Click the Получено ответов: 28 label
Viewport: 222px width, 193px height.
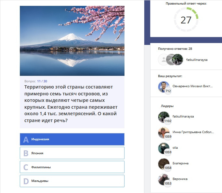[x=175, y=48]
